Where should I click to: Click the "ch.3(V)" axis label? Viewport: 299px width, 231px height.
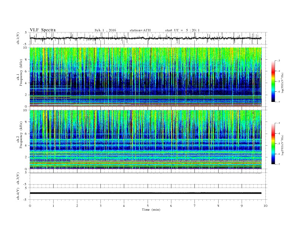coord(18,179)
